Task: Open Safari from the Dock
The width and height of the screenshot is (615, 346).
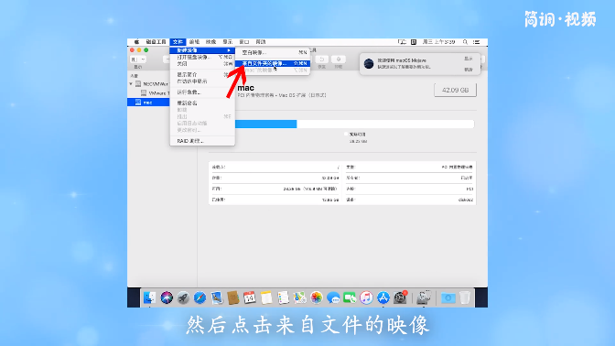Action: [x=200, y=297]
